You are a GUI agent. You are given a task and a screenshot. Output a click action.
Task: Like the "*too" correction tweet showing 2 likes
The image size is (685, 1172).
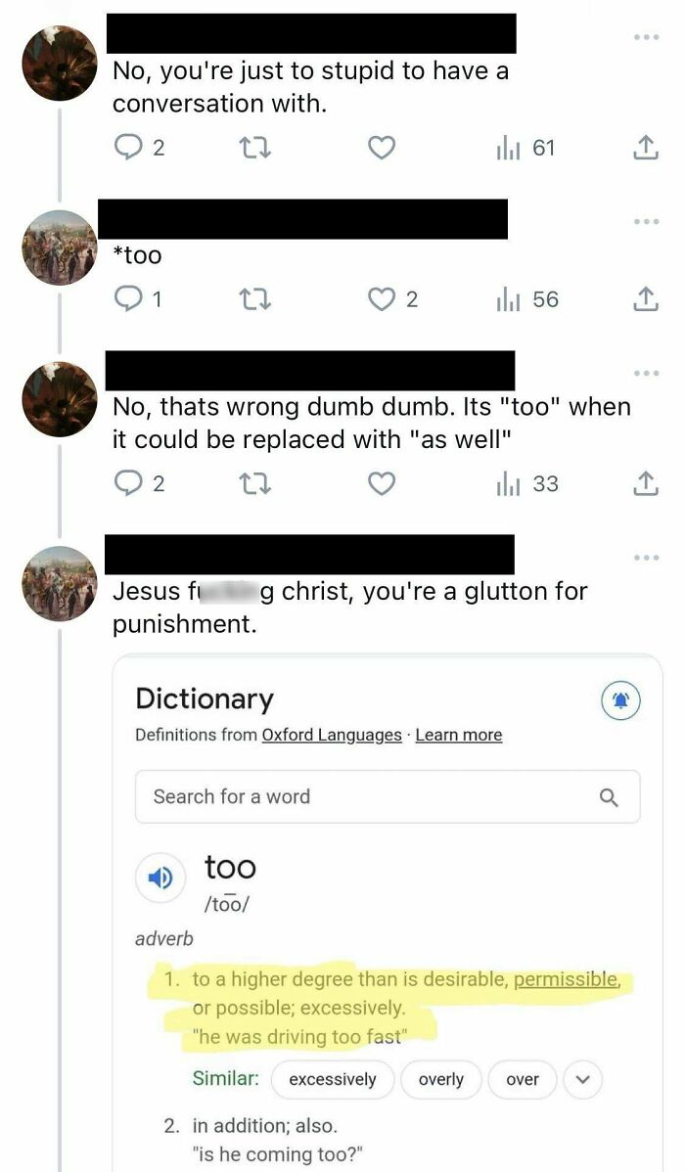click(x=382, y=299)
